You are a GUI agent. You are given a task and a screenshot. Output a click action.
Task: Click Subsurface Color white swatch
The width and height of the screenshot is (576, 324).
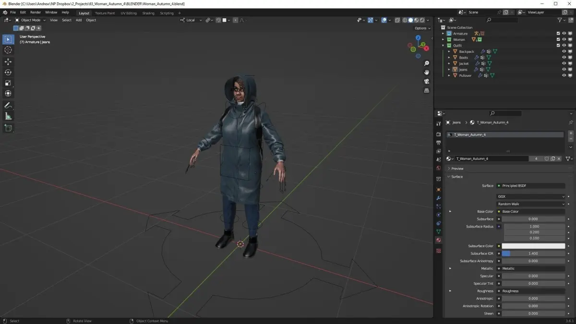tap(533, 246)
